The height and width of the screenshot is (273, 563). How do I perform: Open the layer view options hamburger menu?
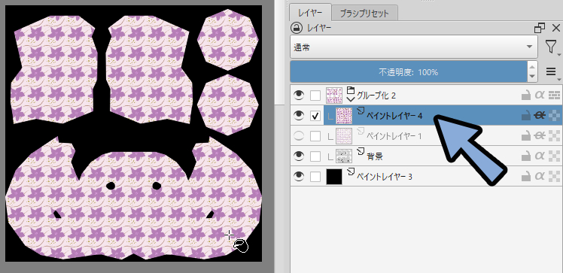552,71
